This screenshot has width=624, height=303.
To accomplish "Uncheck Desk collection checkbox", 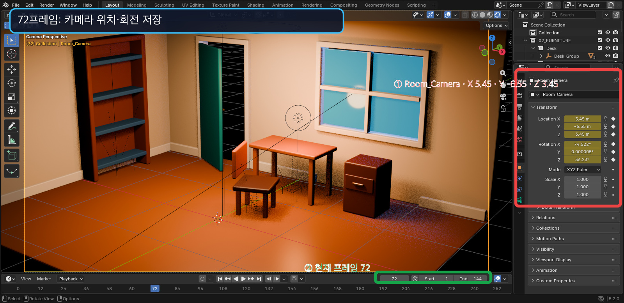I will tap(600, 48).
